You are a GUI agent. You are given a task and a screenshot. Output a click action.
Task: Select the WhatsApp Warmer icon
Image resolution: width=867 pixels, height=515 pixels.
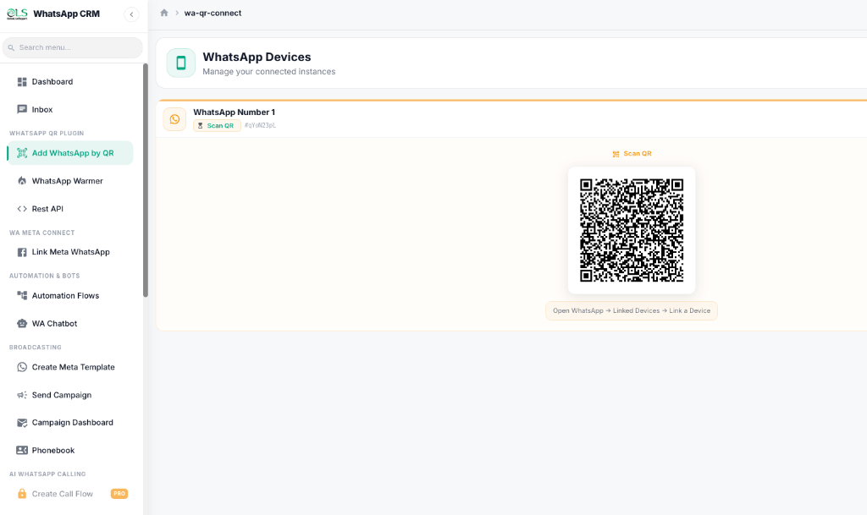(20, 180)
